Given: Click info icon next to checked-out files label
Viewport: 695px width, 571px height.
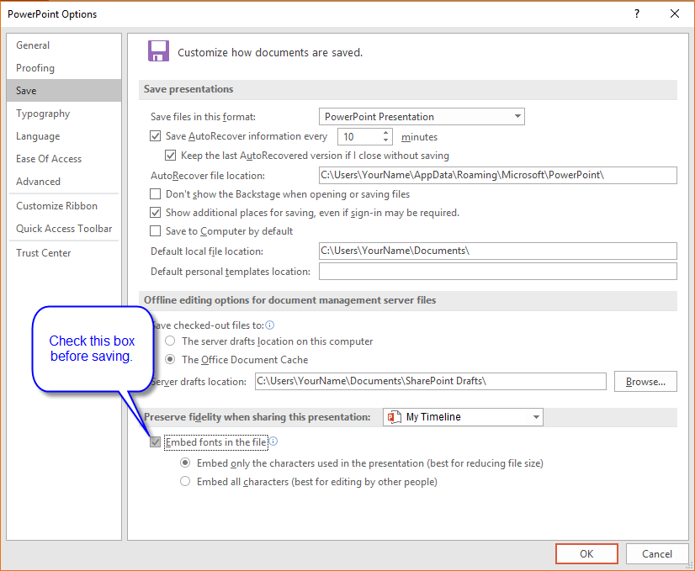Looking at the screenshot, I should pyautogui.click(x=270, y=325).
